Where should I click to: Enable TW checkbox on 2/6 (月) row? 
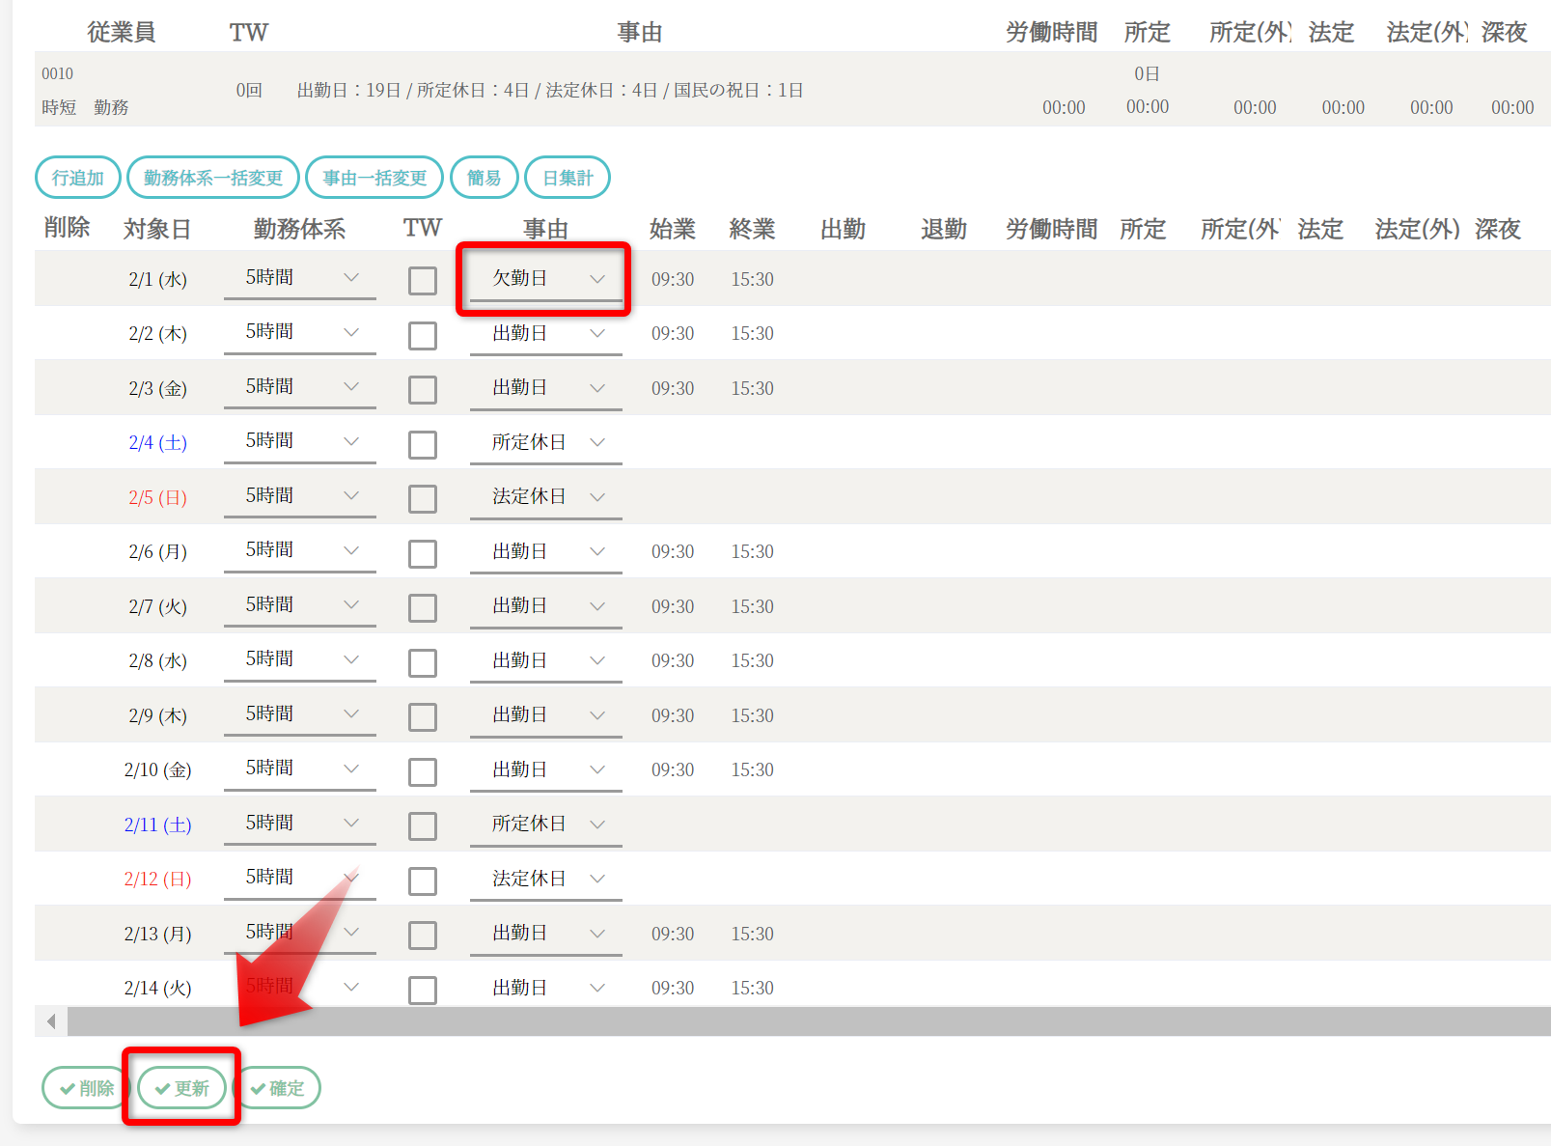pyautogui.click(x=423, y=553)
